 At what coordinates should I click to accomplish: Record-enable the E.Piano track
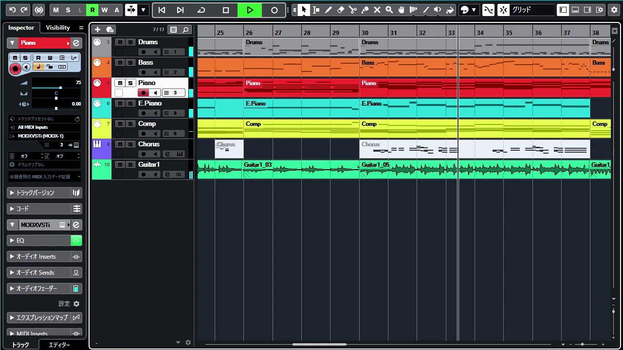143,113
